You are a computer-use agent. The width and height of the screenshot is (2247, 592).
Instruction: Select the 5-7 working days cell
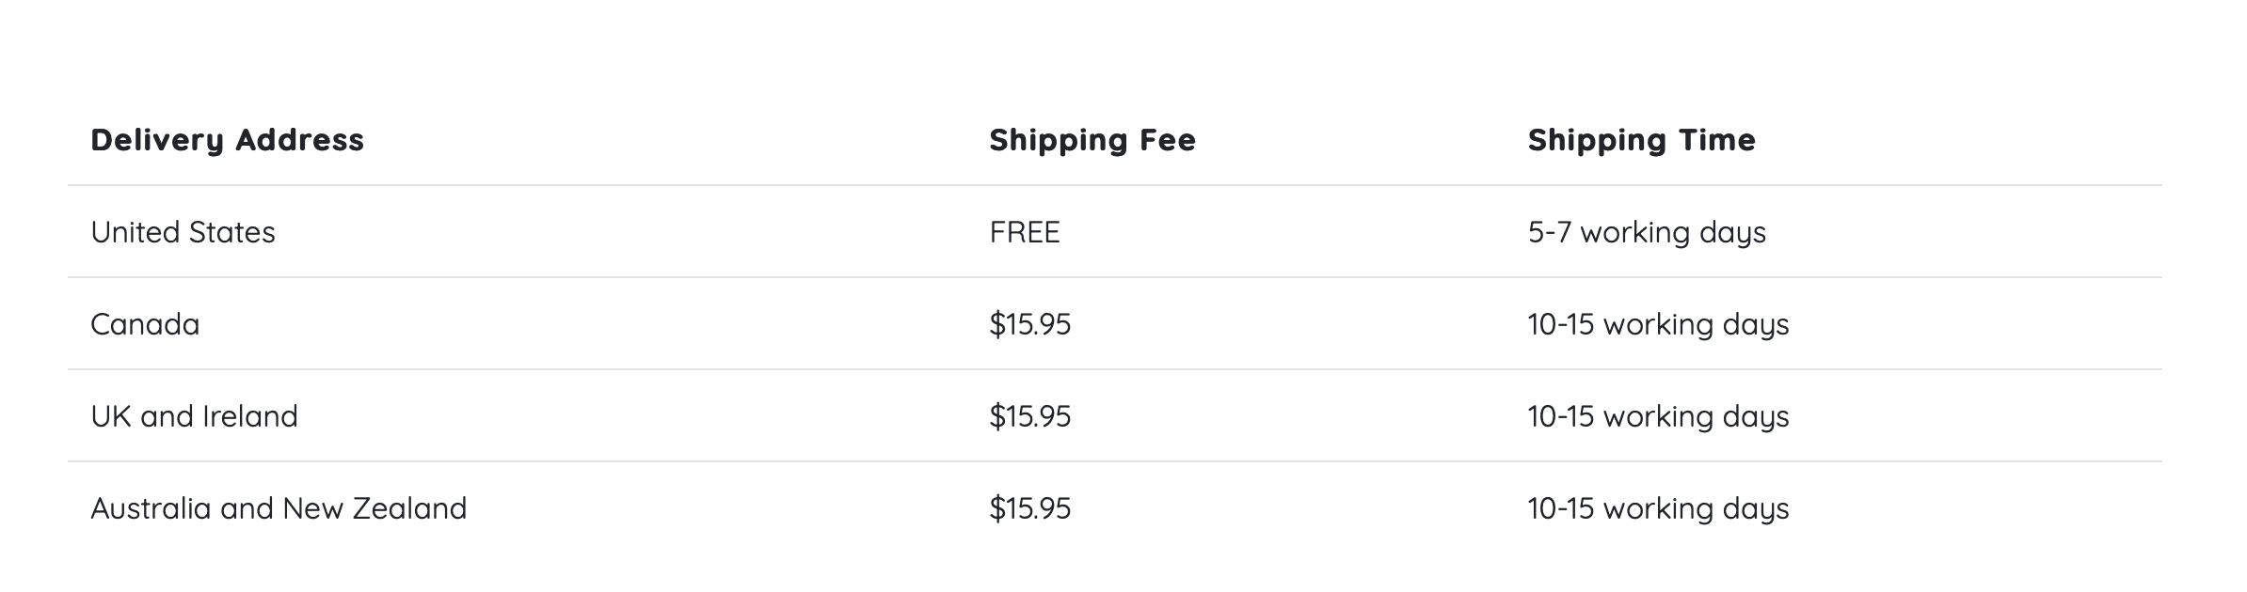[1646, 232]
